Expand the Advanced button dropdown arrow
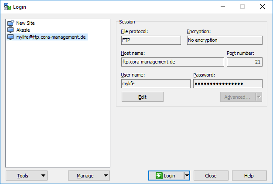 [x=259, y=97]
